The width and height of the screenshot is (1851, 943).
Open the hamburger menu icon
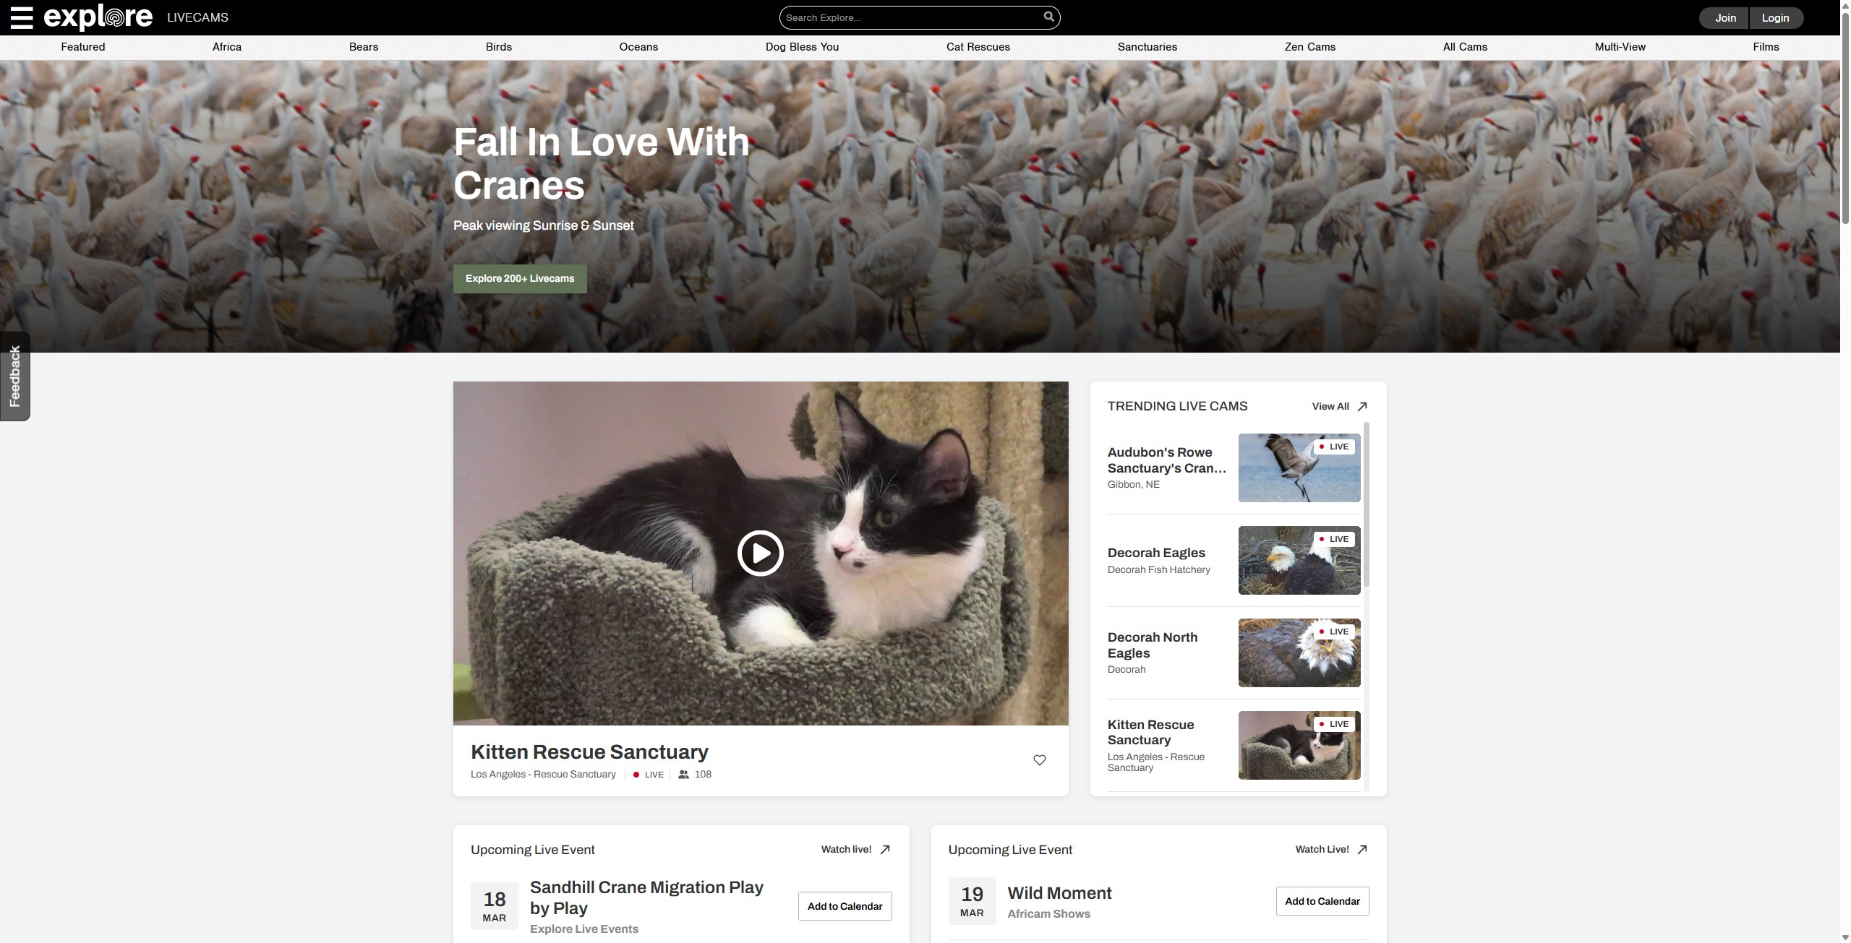(x=22, y=17)
